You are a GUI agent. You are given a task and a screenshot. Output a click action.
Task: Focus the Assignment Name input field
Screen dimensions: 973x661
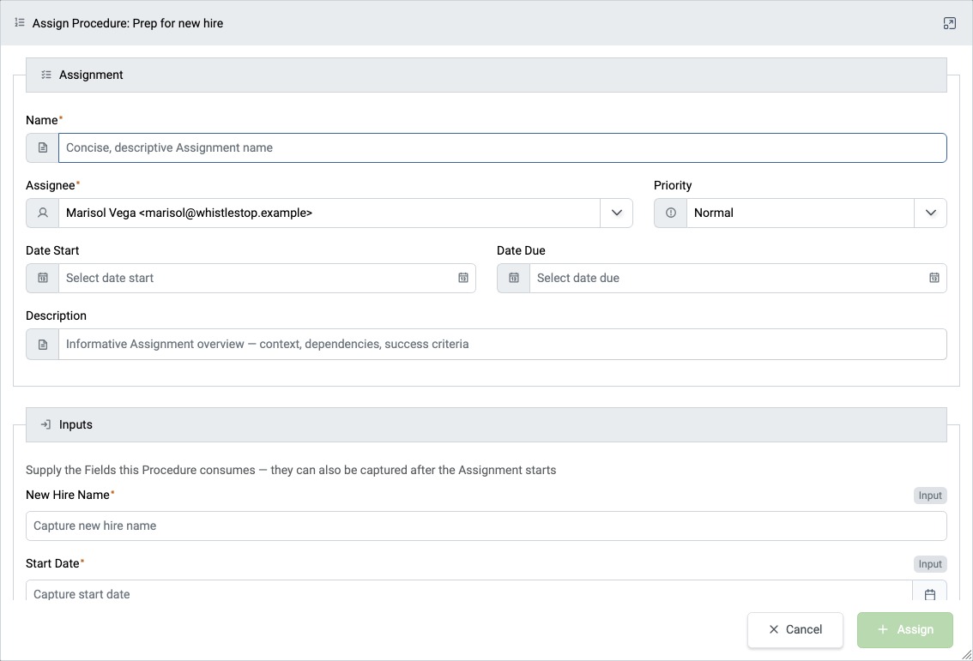[x=503, y=147]
